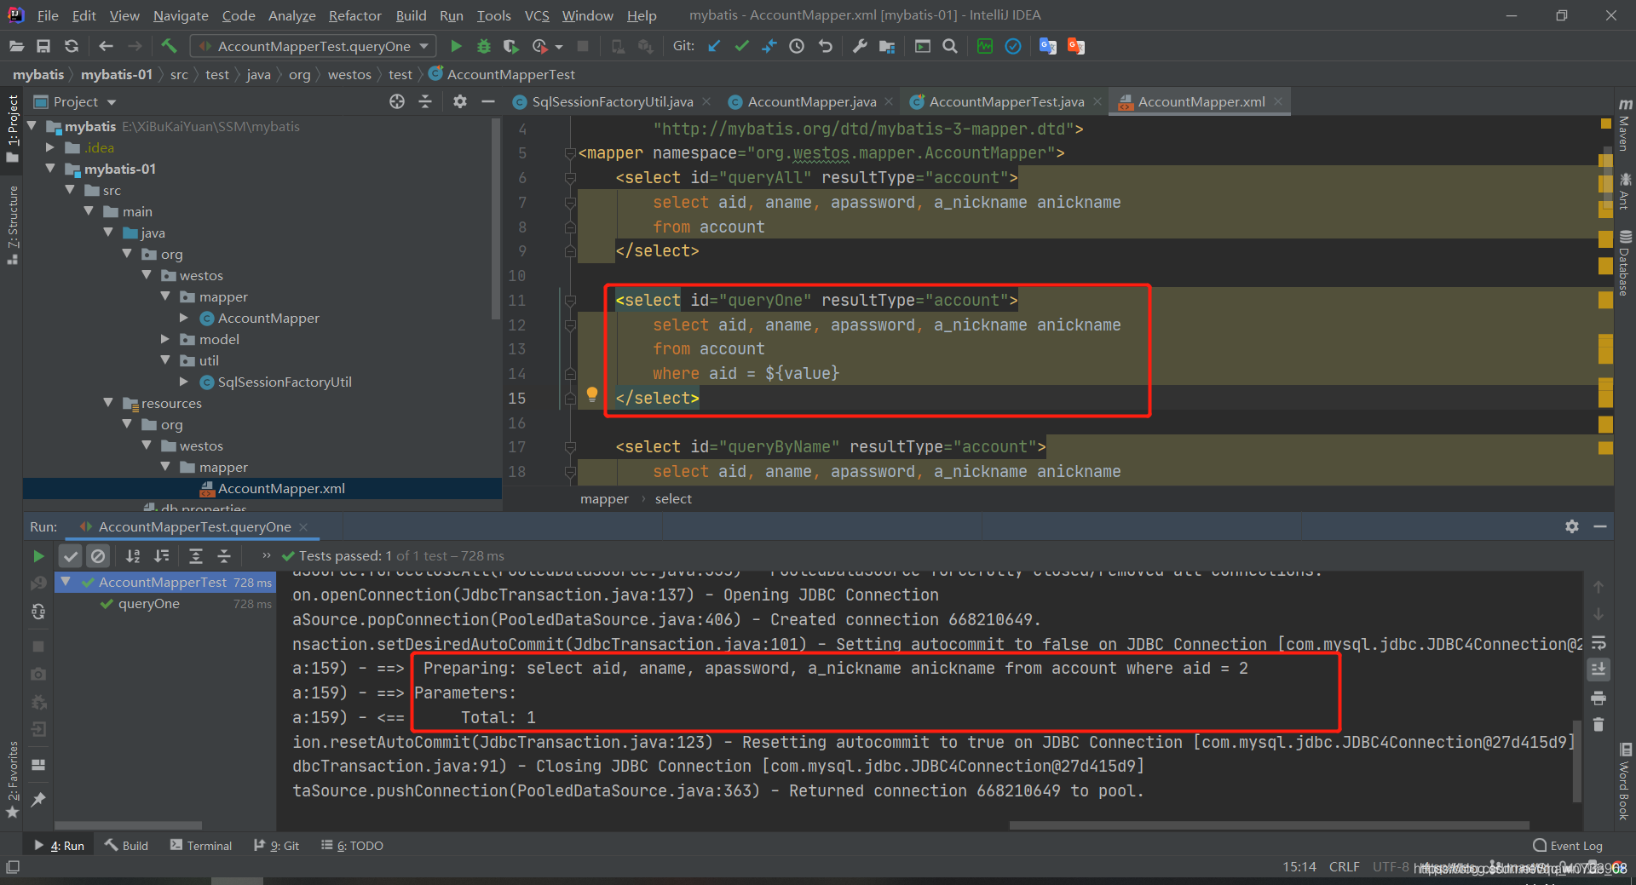
Task: Open Project Structure icon
Action: pos(887,46)
